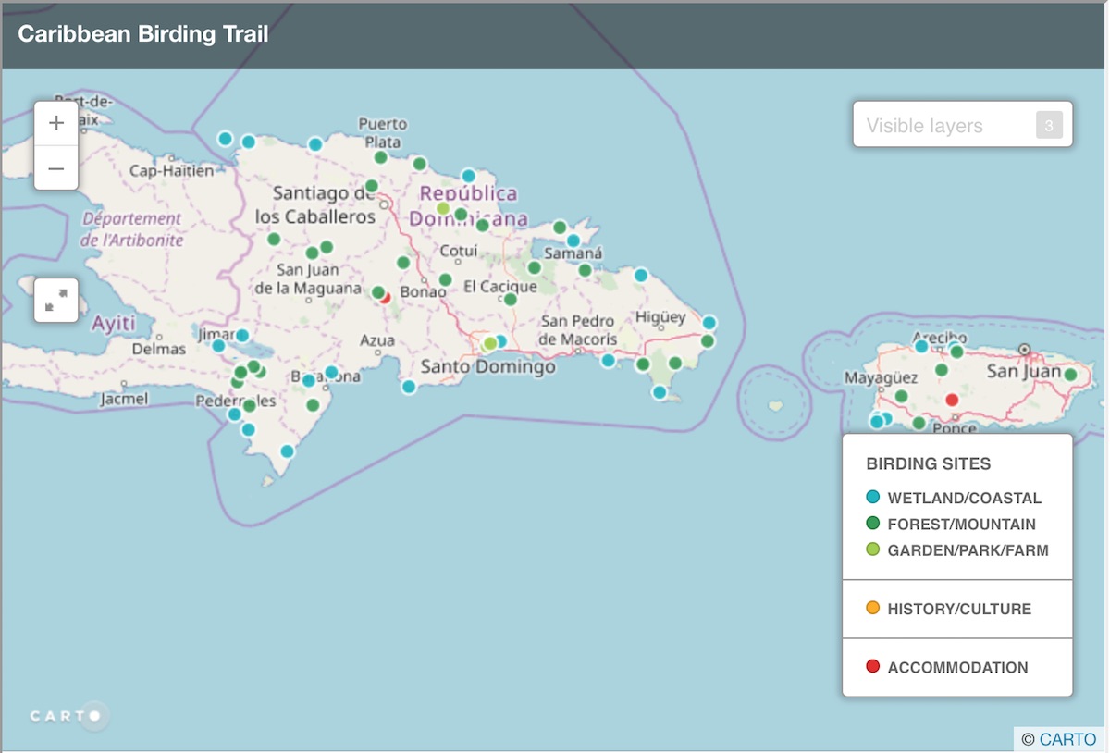This screenshot has height=753, width=1110.
Task: Click the layer count badge showing 3
Action: point(1049,126)
